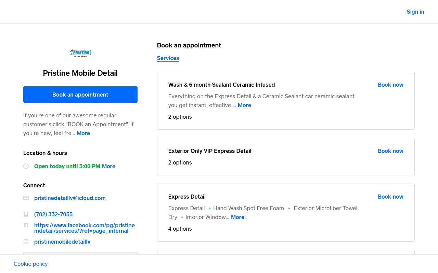Expand Wash & 6 month Sealant description
This screenshot has width=438, height=273.
(x=244, y=105)
